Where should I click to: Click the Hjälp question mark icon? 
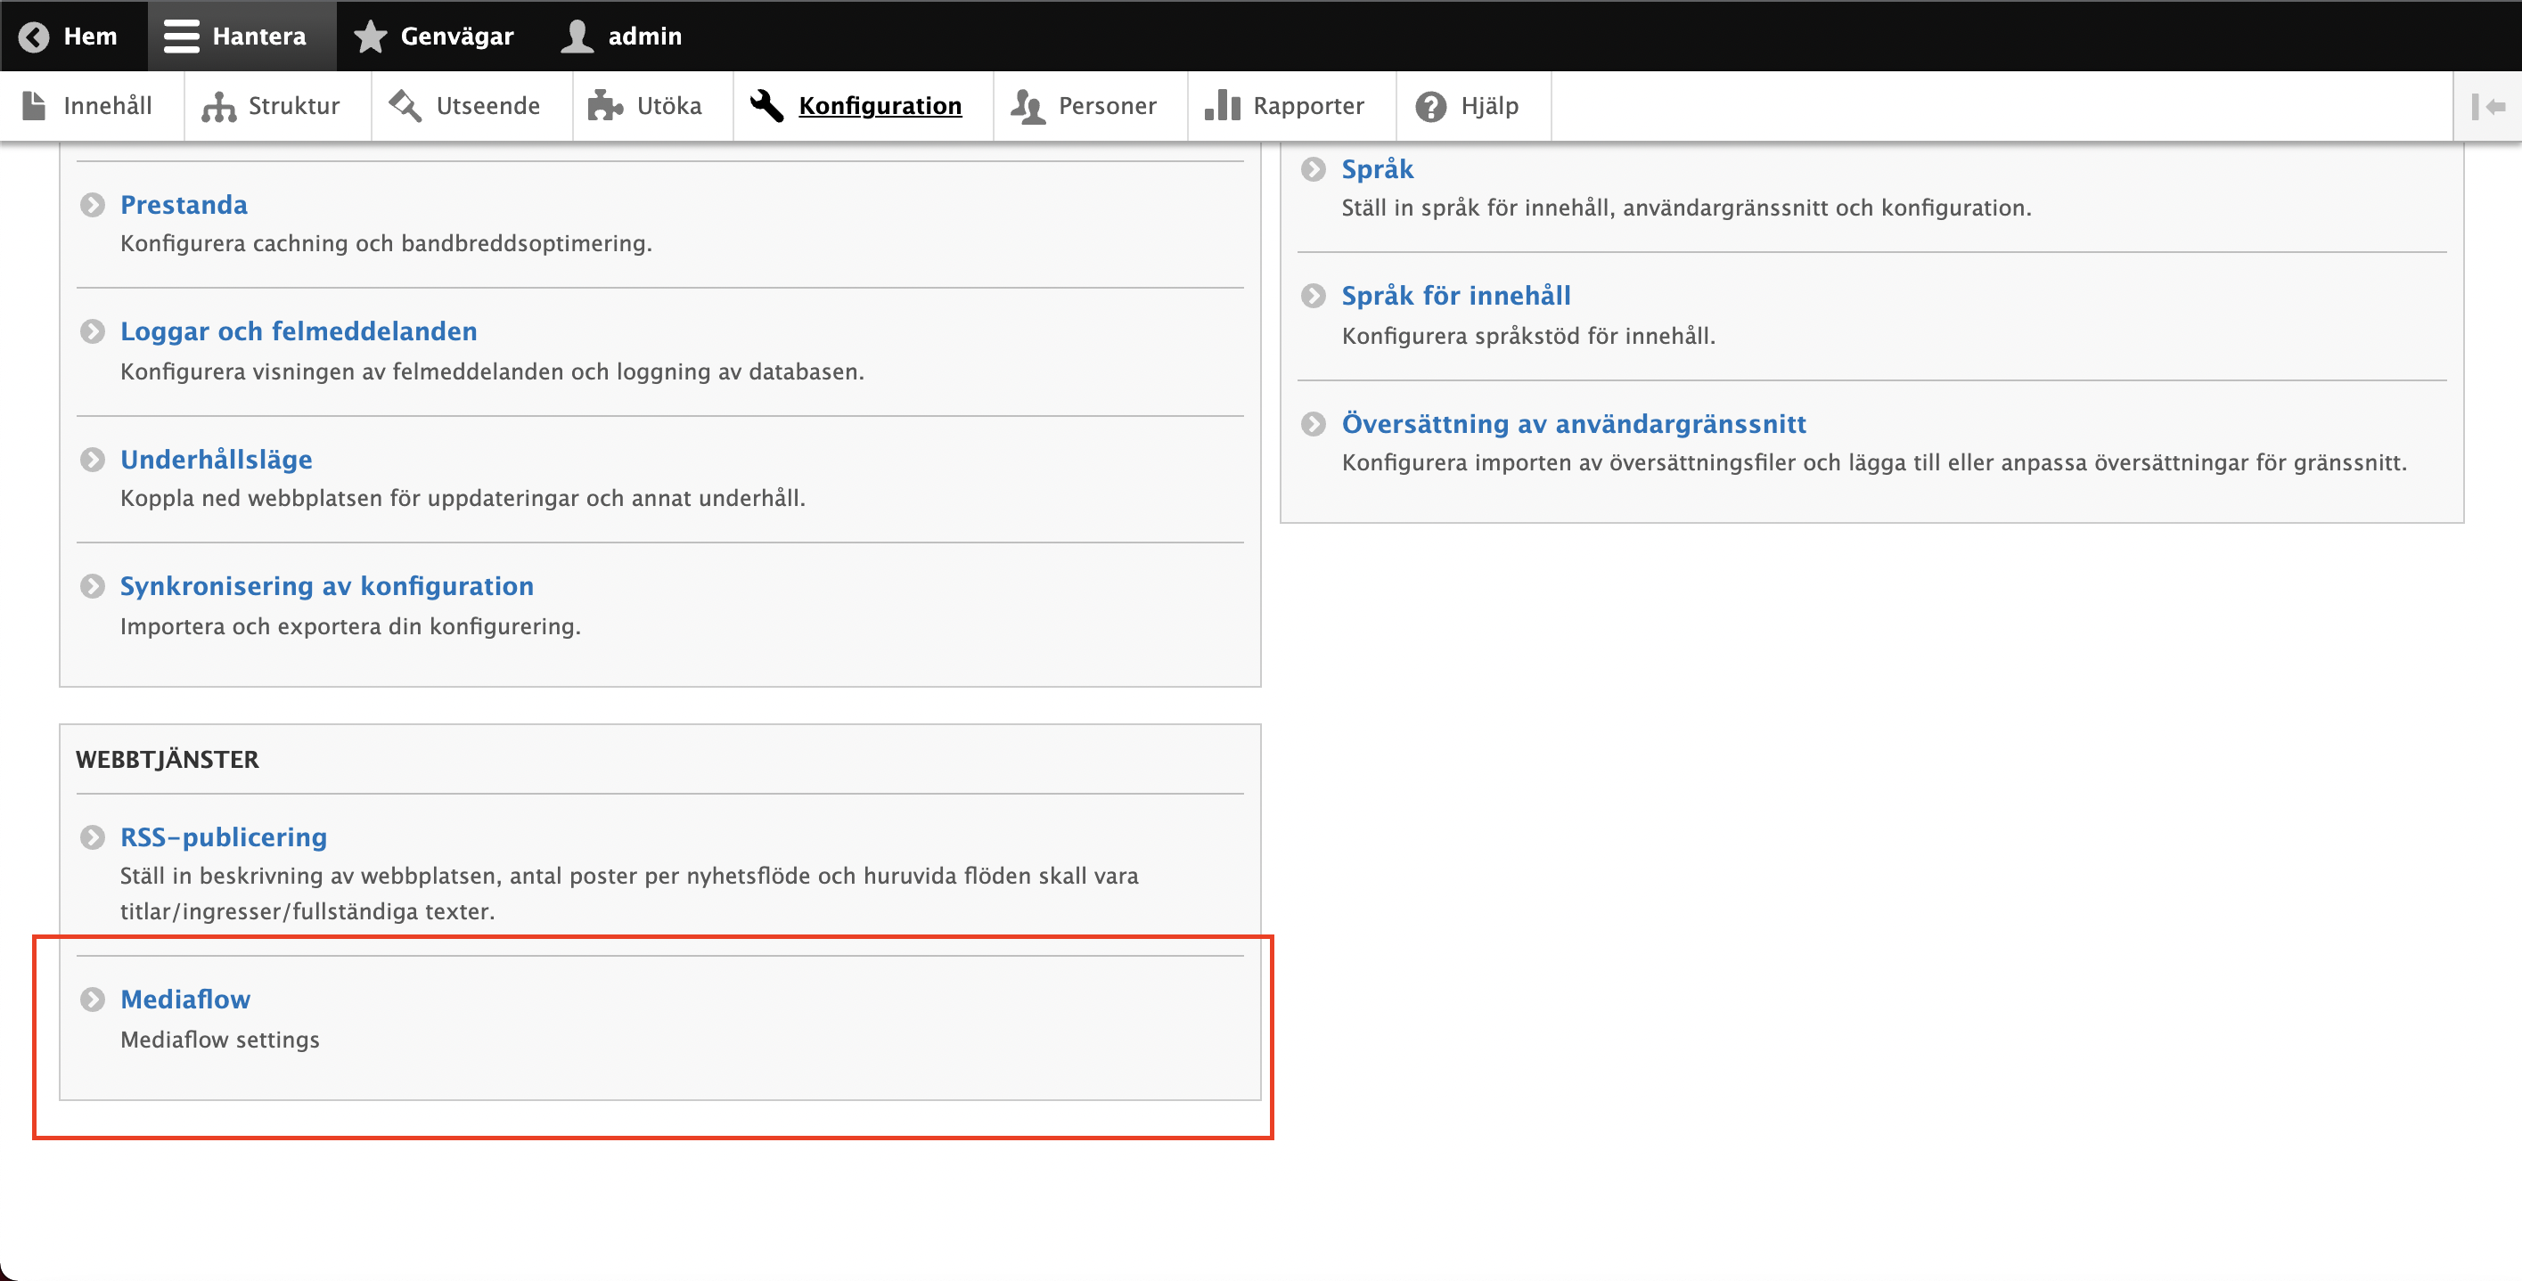coord(1430,106)
